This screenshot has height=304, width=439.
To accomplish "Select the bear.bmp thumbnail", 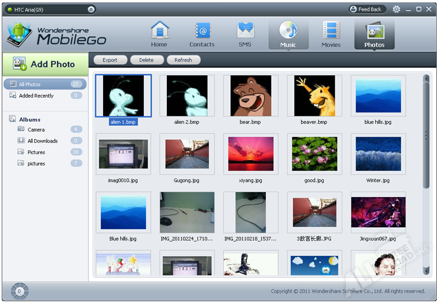I will point(251,96).
